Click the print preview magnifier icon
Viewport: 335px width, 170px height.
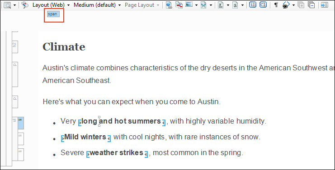(8, 5)
